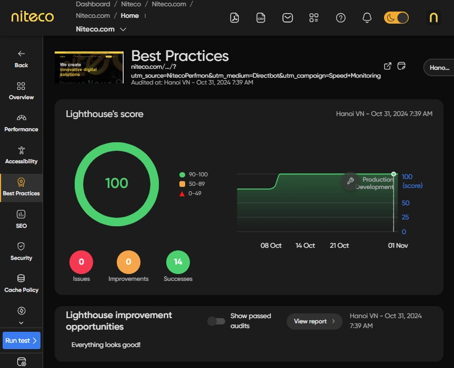The height and width of the screenshot is (368, 454).
Task: Open the notifications bell
Action: click(367, 18)
